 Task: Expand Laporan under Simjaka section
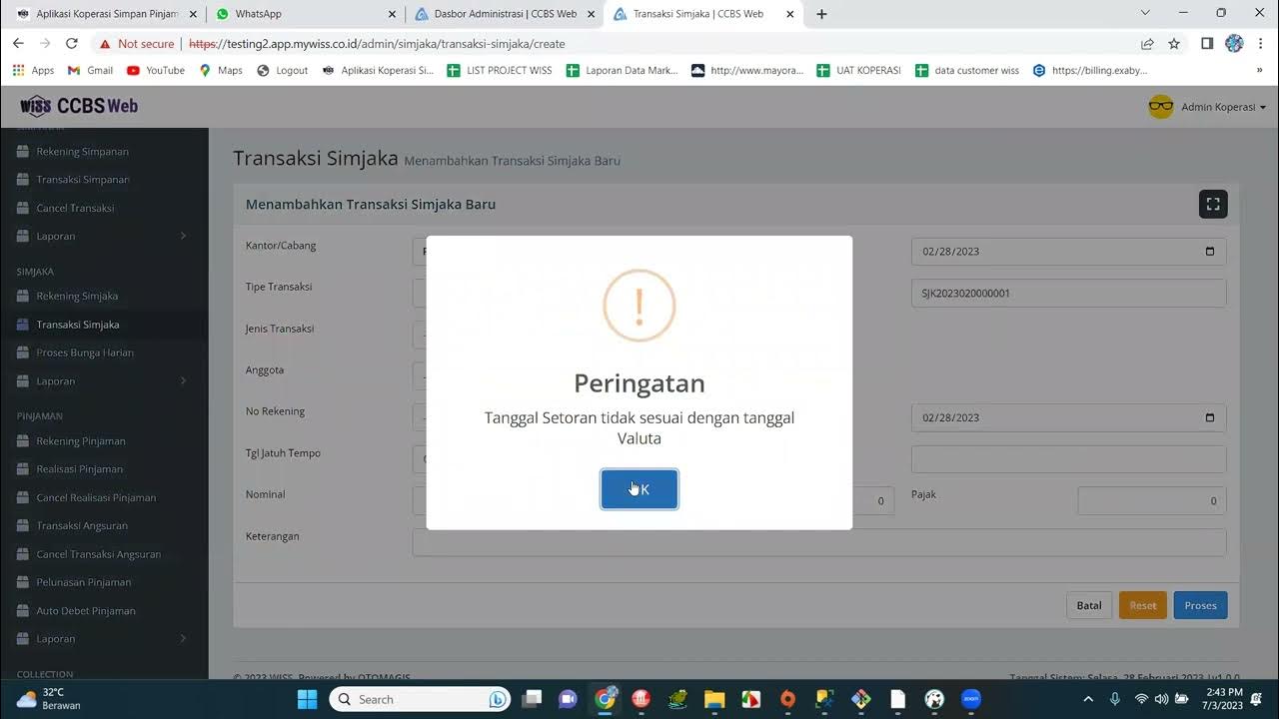pos(104,380)
